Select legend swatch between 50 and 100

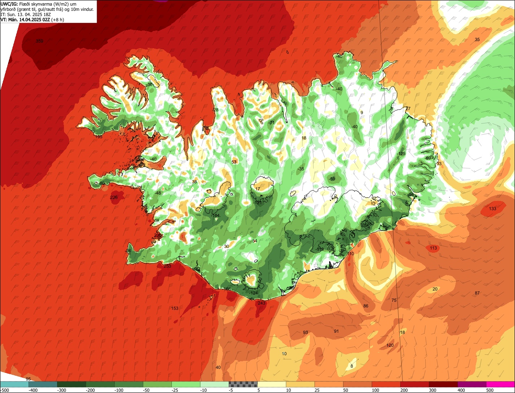click(357, 384)
